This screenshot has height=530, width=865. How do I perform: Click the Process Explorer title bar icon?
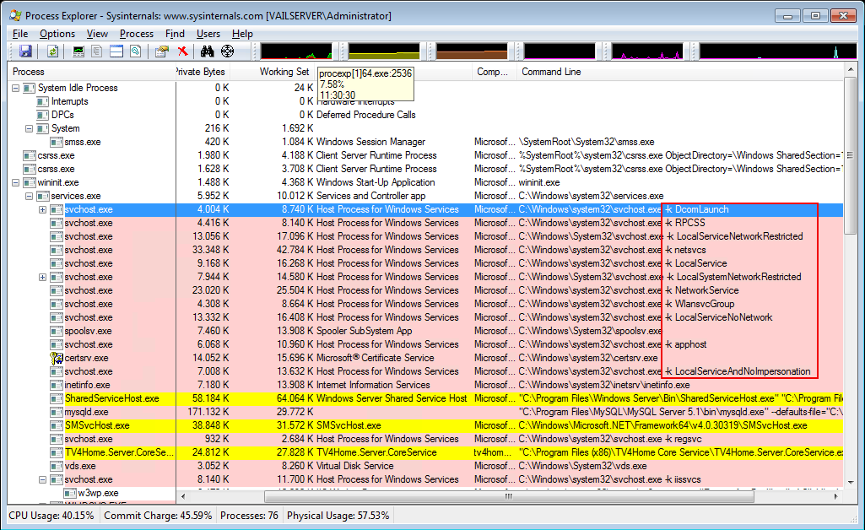coord(15,15)
